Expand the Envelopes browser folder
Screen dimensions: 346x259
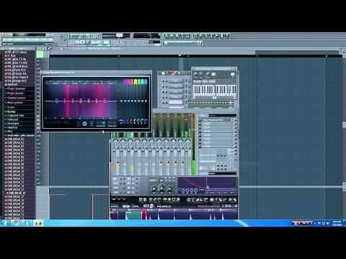[x=13, y=124]
